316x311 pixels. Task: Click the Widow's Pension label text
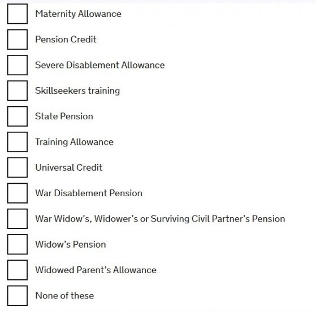point(71,244)
